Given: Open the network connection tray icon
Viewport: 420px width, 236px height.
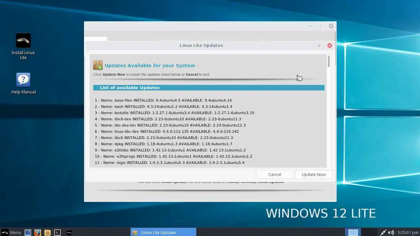Looking at the screenshot, I should coord(383,232).
